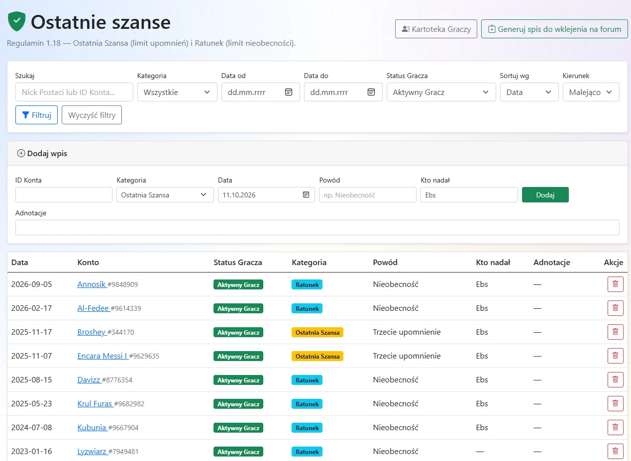Click date 2023-01-16
Image resolution: width=631 pixels, height=461 pixels.
32,451
